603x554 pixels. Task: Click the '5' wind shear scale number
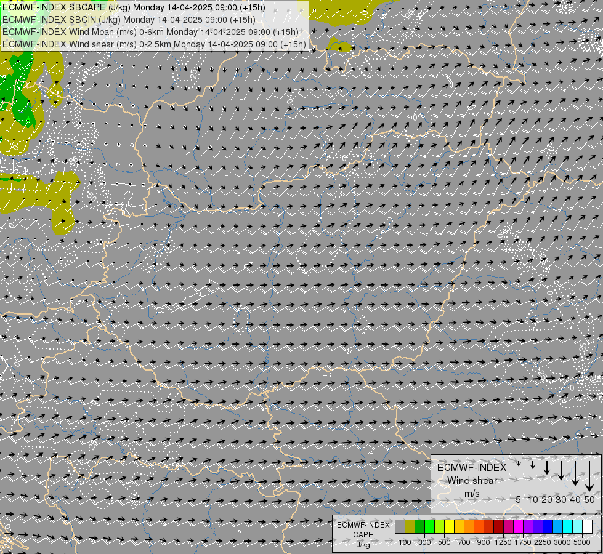click(519, 499)
